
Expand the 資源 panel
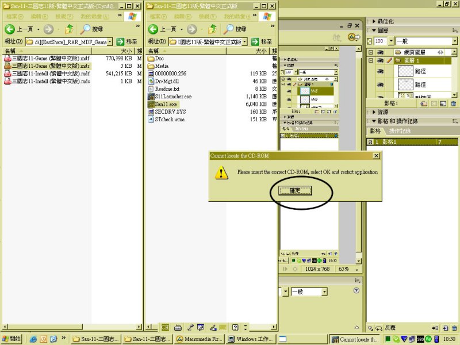click(374, 112)
